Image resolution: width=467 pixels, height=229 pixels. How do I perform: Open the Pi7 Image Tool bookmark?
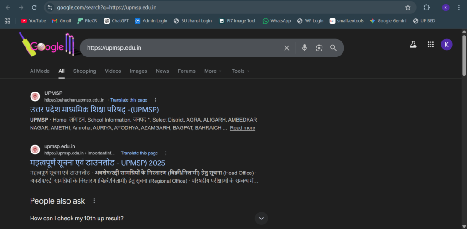237,21
